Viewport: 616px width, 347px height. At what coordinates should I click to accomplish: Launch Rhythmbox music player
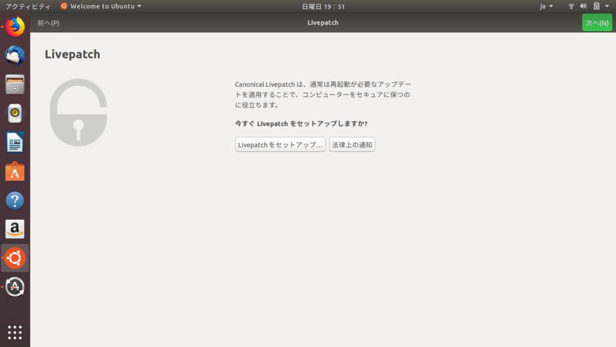point(15,113)
